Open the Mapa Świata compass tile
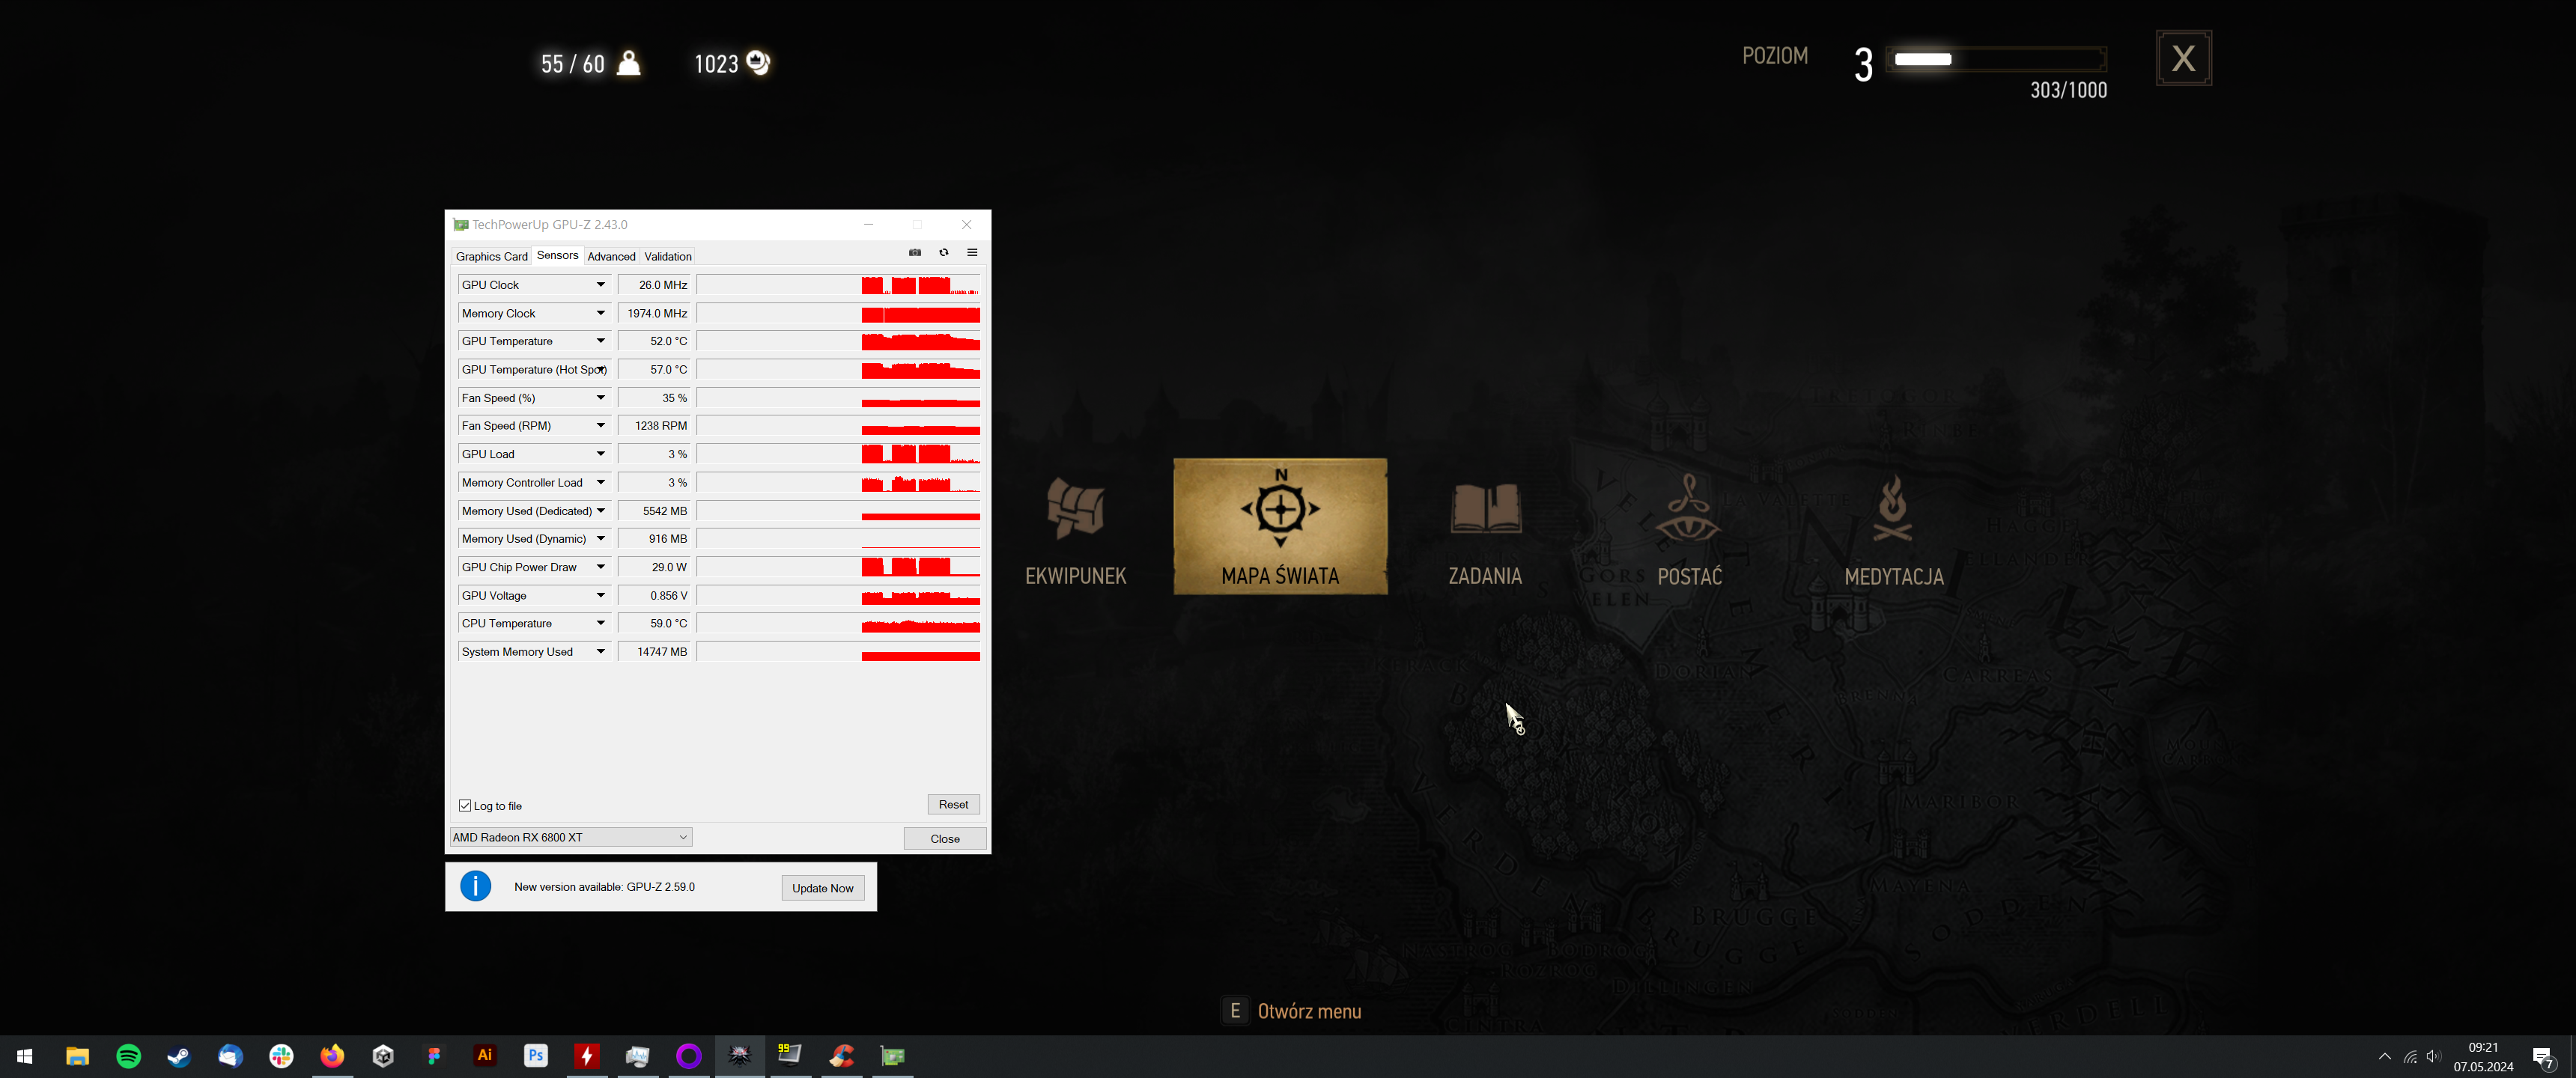2576x1078 pixels. (1280, 526)
